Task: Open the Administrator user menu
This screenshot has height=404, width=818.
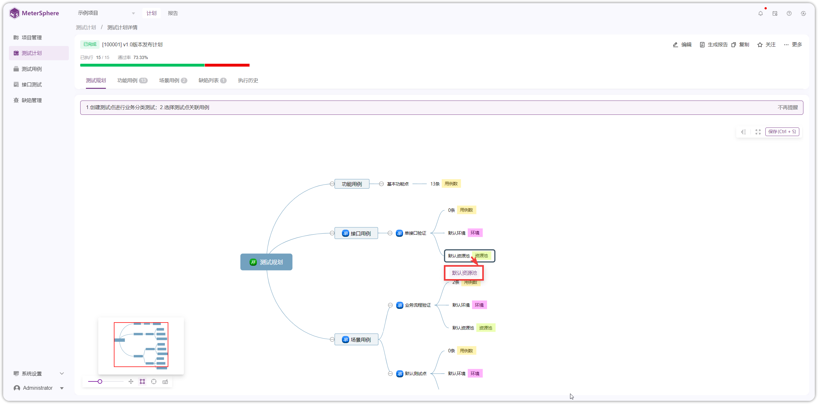Action: point(39,388)
